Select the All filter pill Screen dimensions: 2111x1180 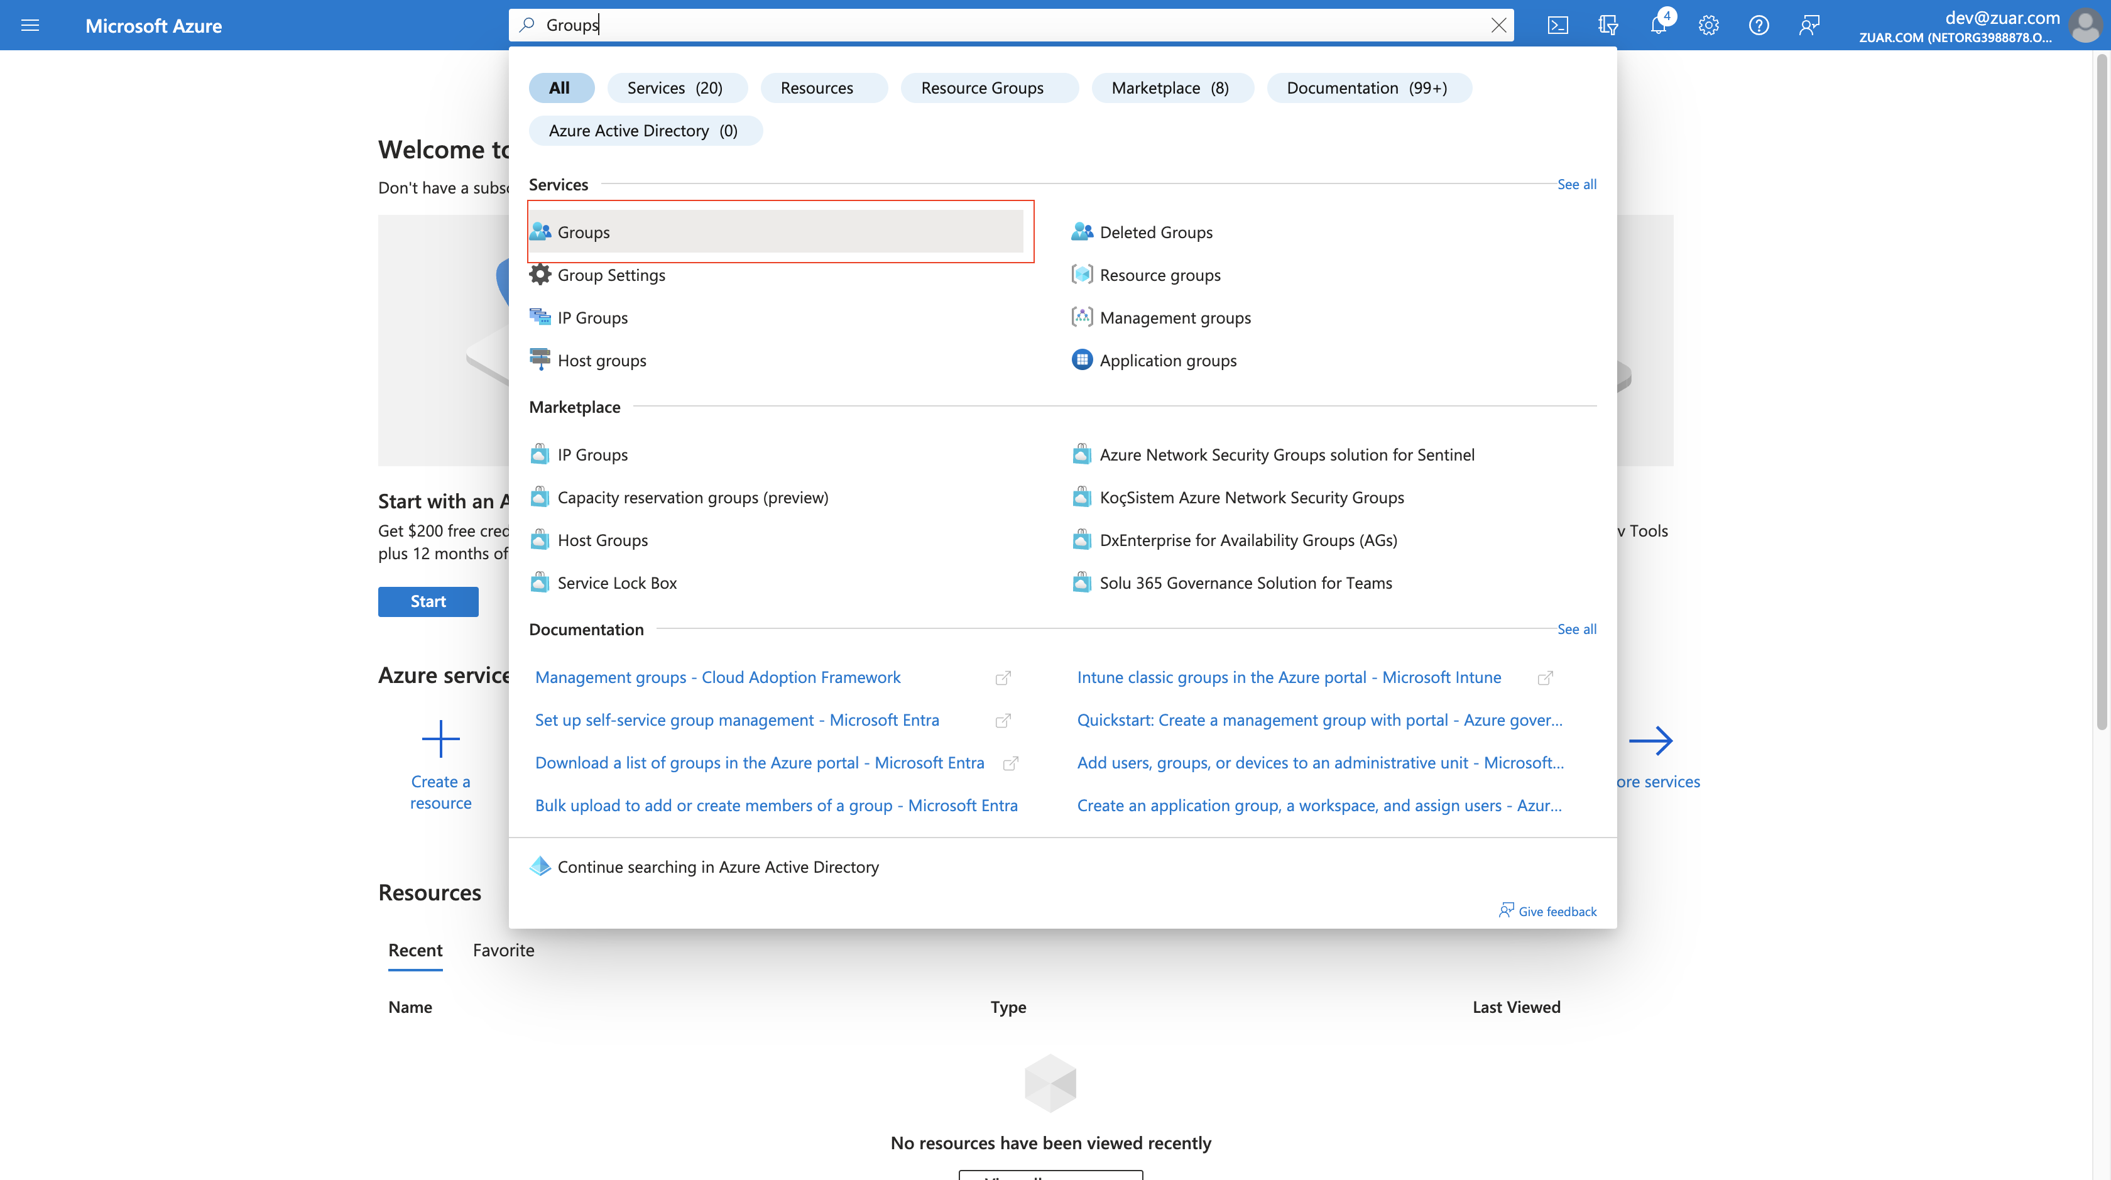click(560, 88)
